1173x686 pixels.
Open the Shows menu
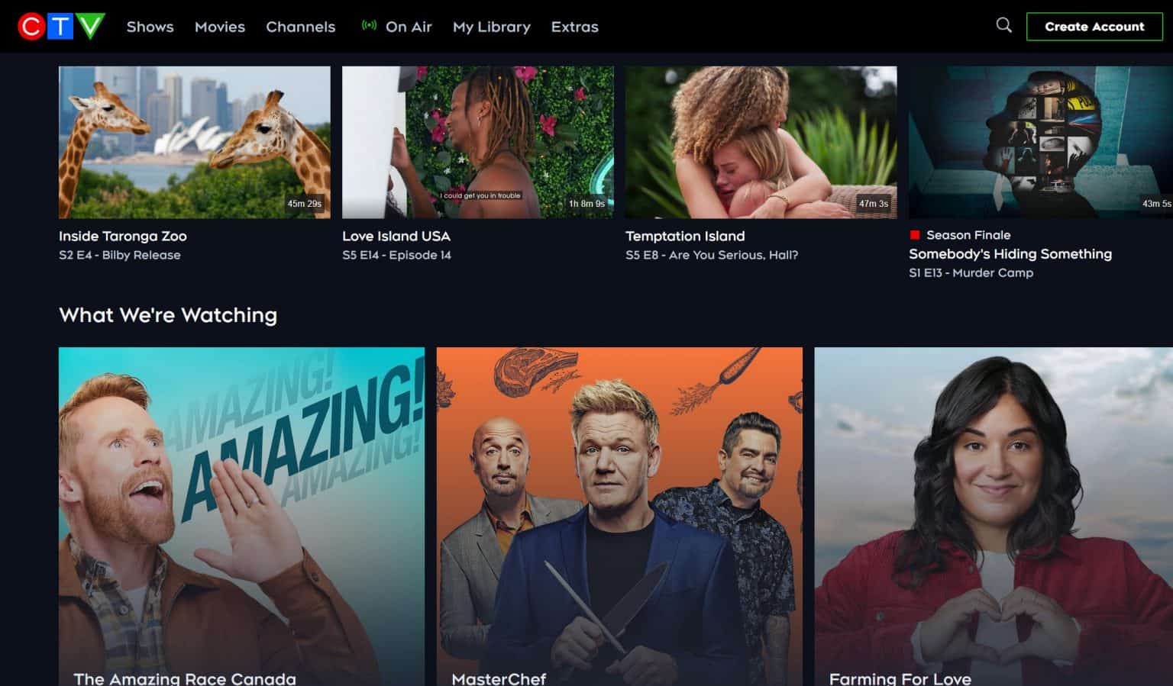click(x=150, y=27)
